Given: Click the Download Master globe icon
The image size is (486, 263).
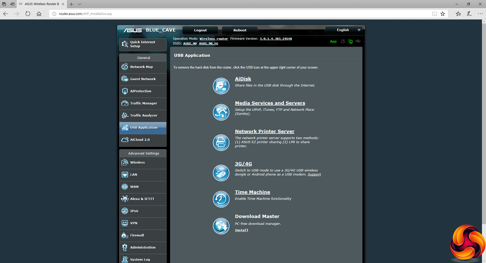Looking at the screenshot, I should (221, 226).
